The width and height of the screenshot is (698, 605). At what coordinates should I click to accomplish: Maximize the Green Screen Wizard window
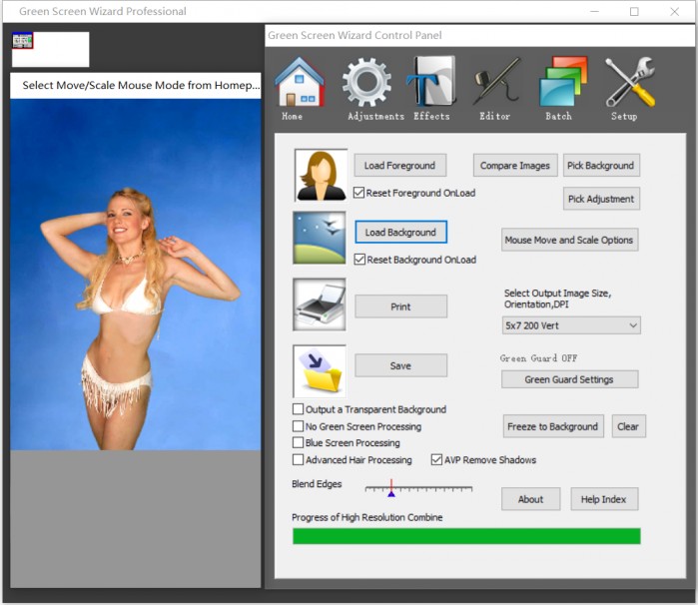(x=634, y=12)
